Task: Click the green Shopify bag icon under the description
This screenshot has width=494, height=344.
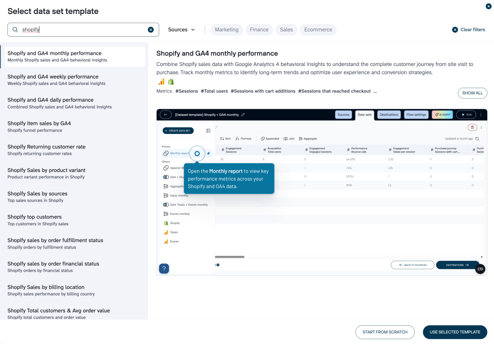Action: (171, 82)
